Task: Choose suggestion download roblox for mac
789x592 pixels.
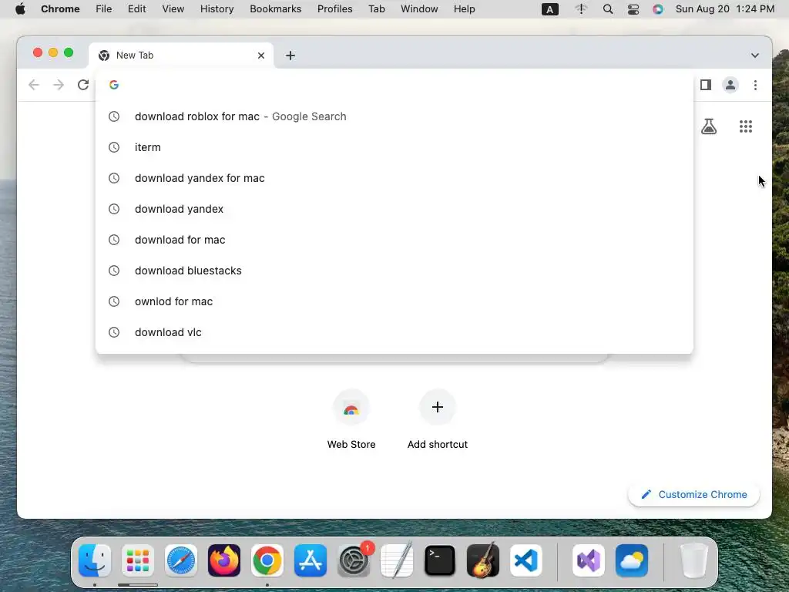Action: pyautogui.click(x=394, y=116)
